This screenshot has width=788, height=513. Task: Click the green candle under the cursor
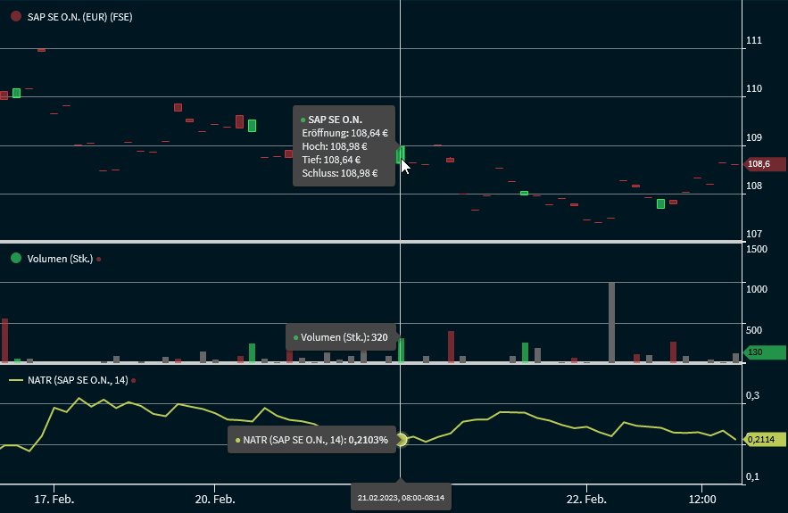tap(401, 154)
